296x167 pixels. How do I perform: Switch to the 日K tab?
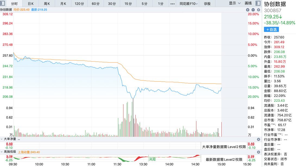click(31, 4)
